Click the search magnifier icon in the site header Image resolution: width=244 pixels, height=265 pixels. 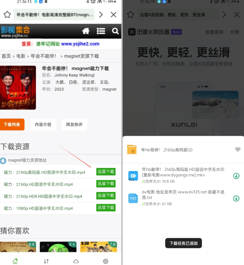115,31
